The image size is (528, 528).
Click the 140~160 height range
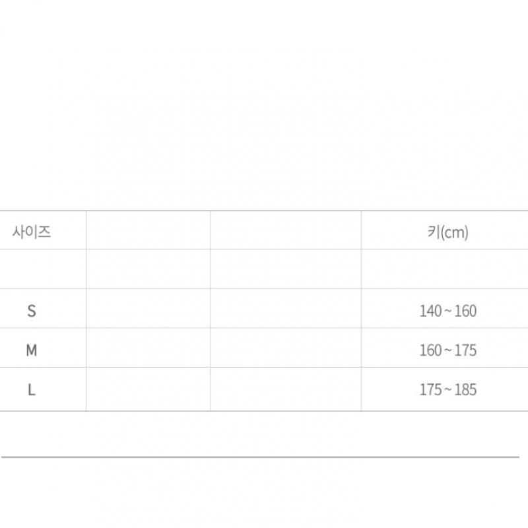pos(447,311)
